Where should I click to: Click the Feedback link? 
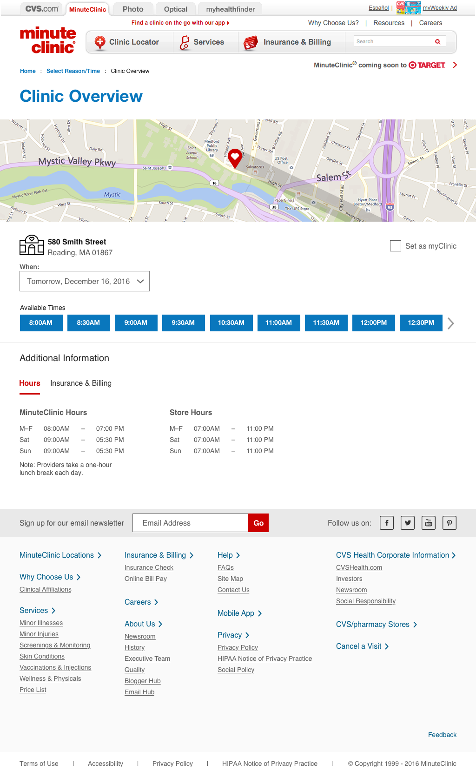click(442, 735)
